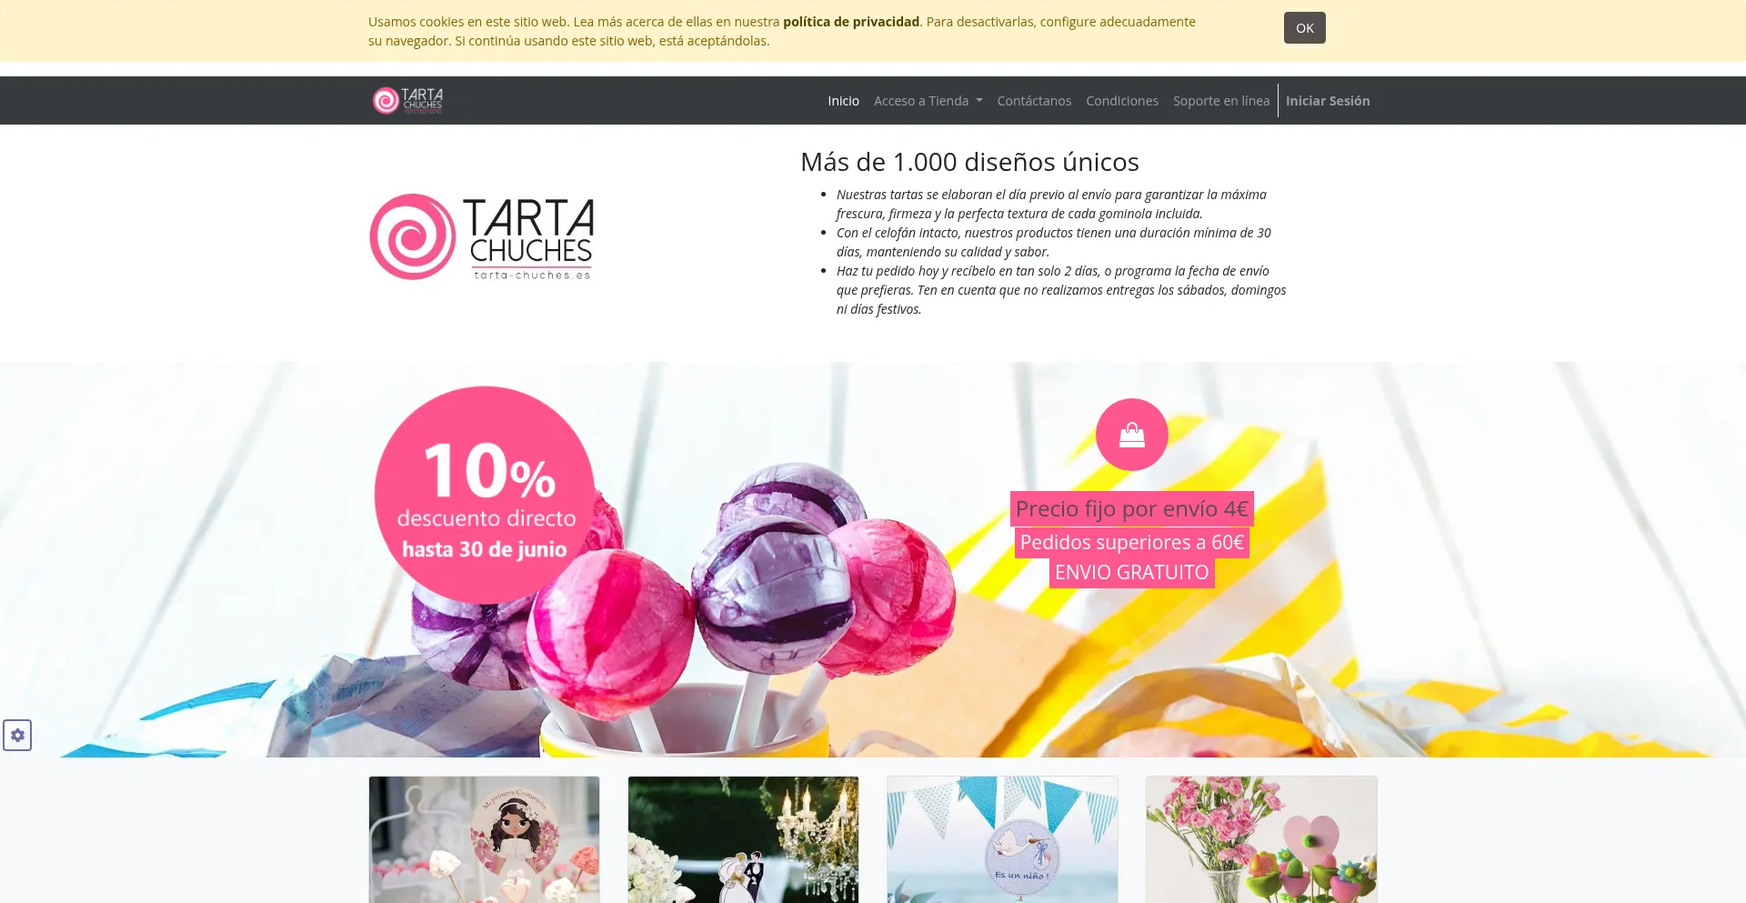The width and height of the screenshot is (1746, 903).
Task: Click the ENVIO GRATUITO banner text
Action: [1131, 573]
